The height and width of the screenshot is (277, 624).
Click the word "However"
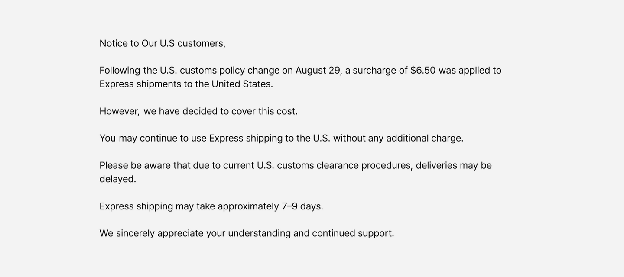point(119,111)
